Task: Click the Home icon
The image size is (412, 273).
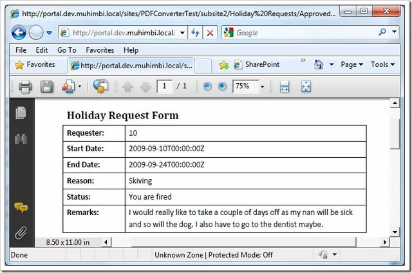Action: click(x=319, y=64)
